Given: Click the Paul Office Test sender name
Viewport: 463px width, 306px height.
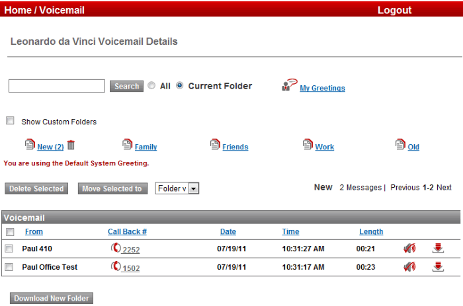Looking at the screenshot, I should 50,267.
